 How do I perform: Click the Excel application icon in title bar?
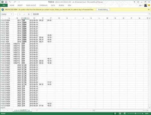(x=2, y=2)
